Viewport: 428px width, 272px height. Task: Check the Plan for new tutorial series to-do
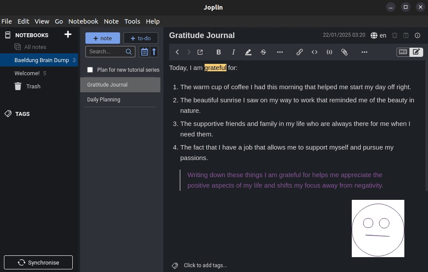(x=90, y=69)
